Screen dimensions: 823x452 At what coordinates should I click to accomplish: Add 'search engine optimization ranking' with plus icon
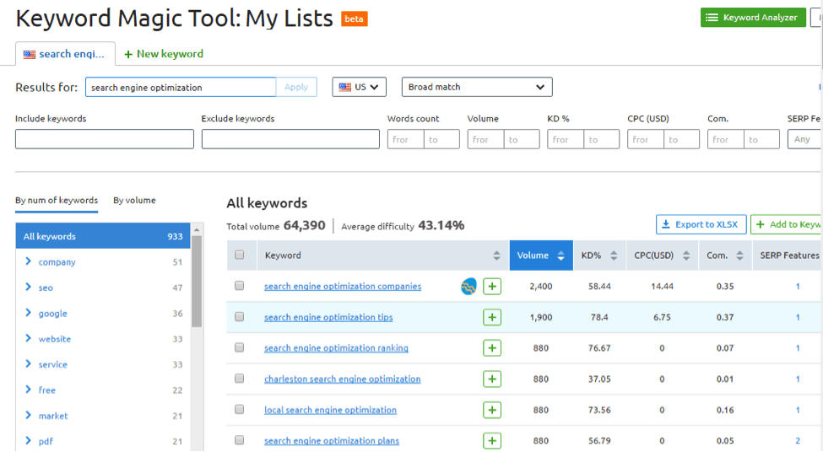click(492, 348)
